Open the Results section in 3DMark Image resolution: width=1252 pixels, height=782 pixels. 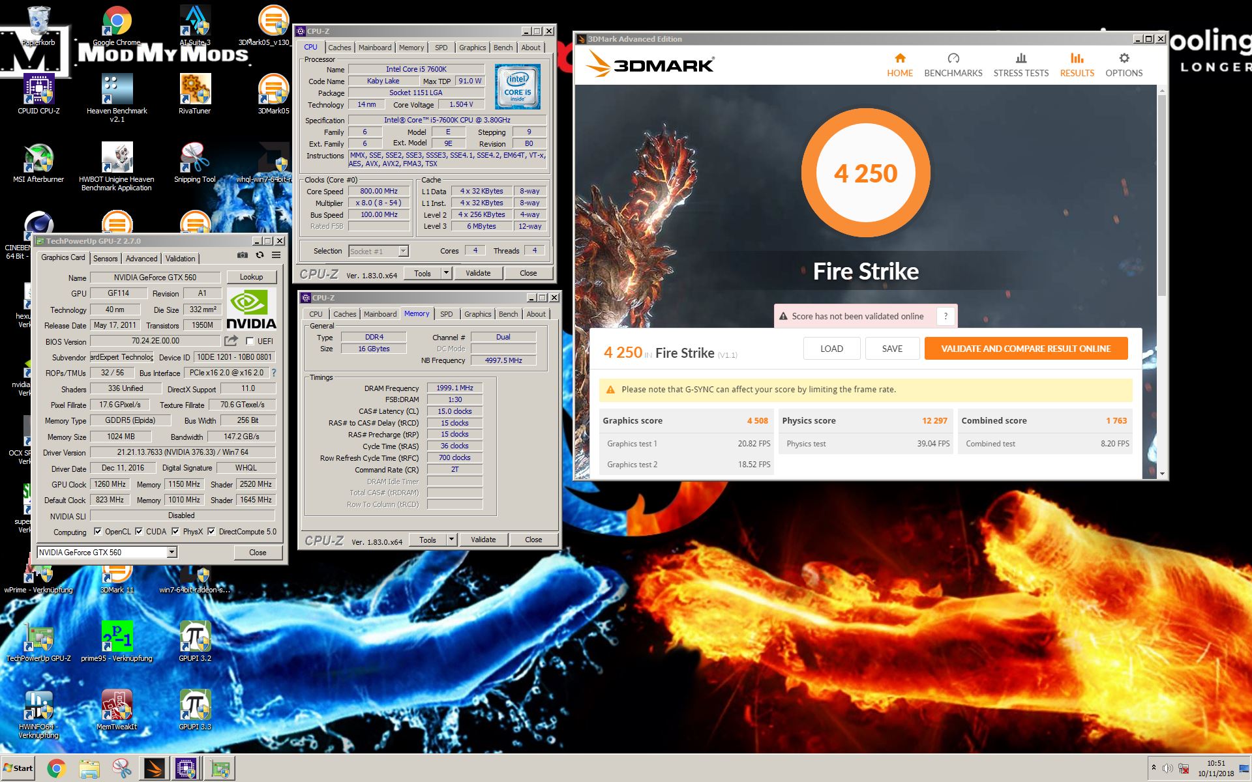click(1077, 65)
